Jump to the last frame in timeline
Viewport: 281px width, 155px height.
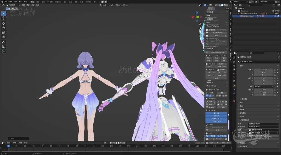[x=124, y=143]
